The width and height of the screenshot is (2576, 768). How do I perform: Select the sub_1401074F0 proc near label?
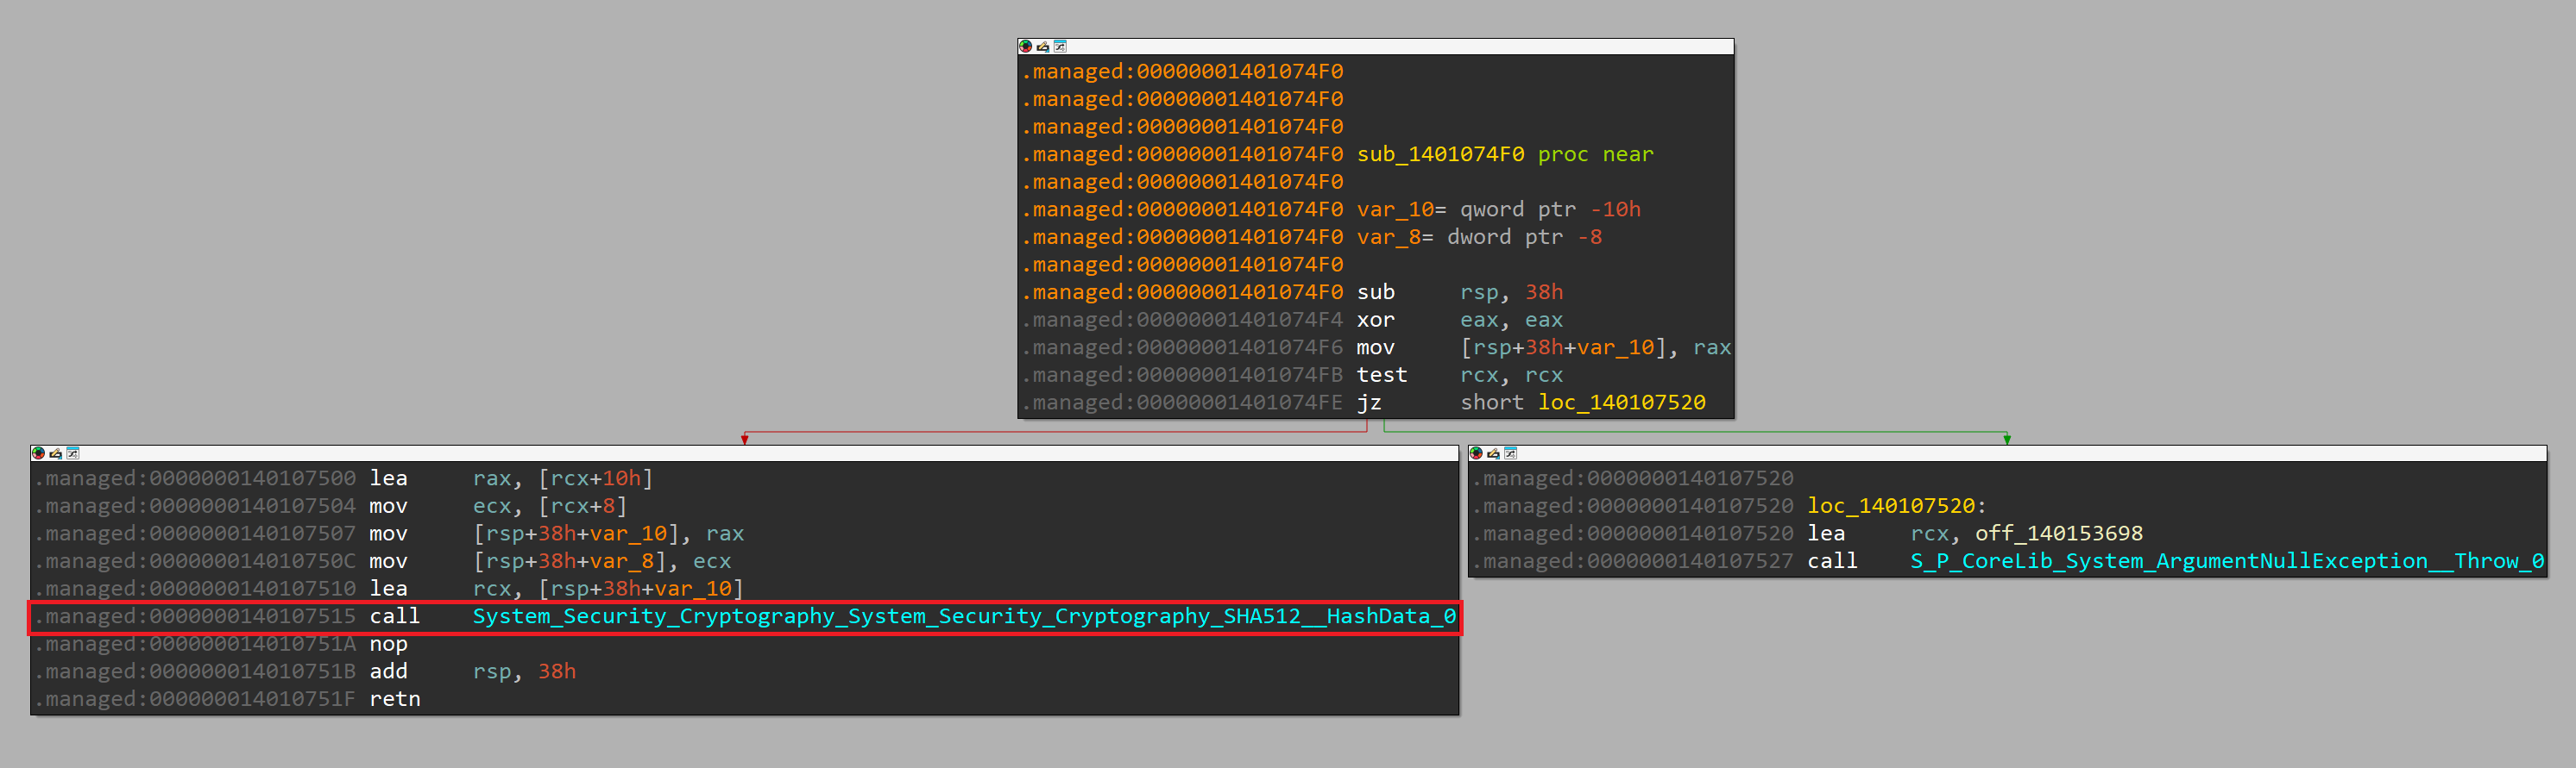point(1505,155)
